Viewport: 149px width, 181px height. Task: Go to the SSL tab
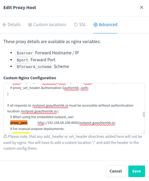(x=80, y=25)
